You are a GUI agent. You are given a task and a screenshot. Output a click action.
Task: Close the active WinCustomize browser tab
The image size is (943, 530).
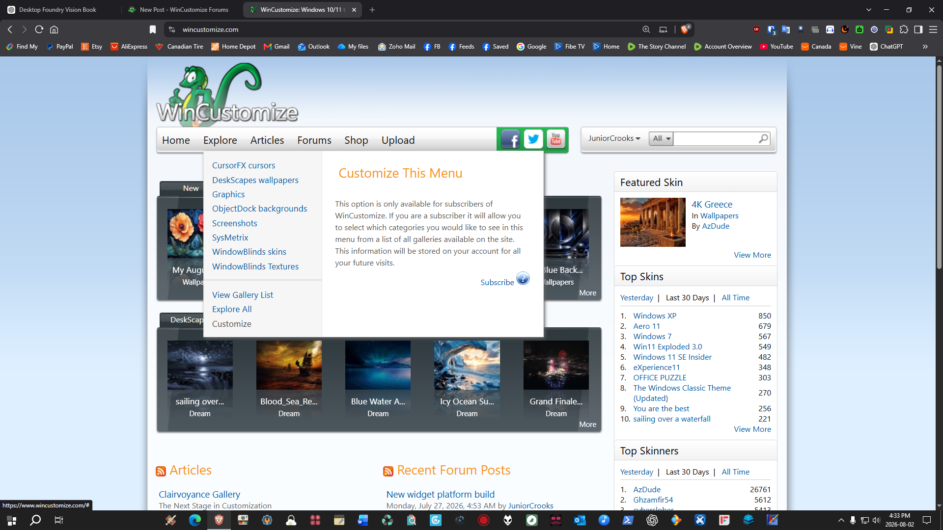pyautogui.click(x=354, y=10)
